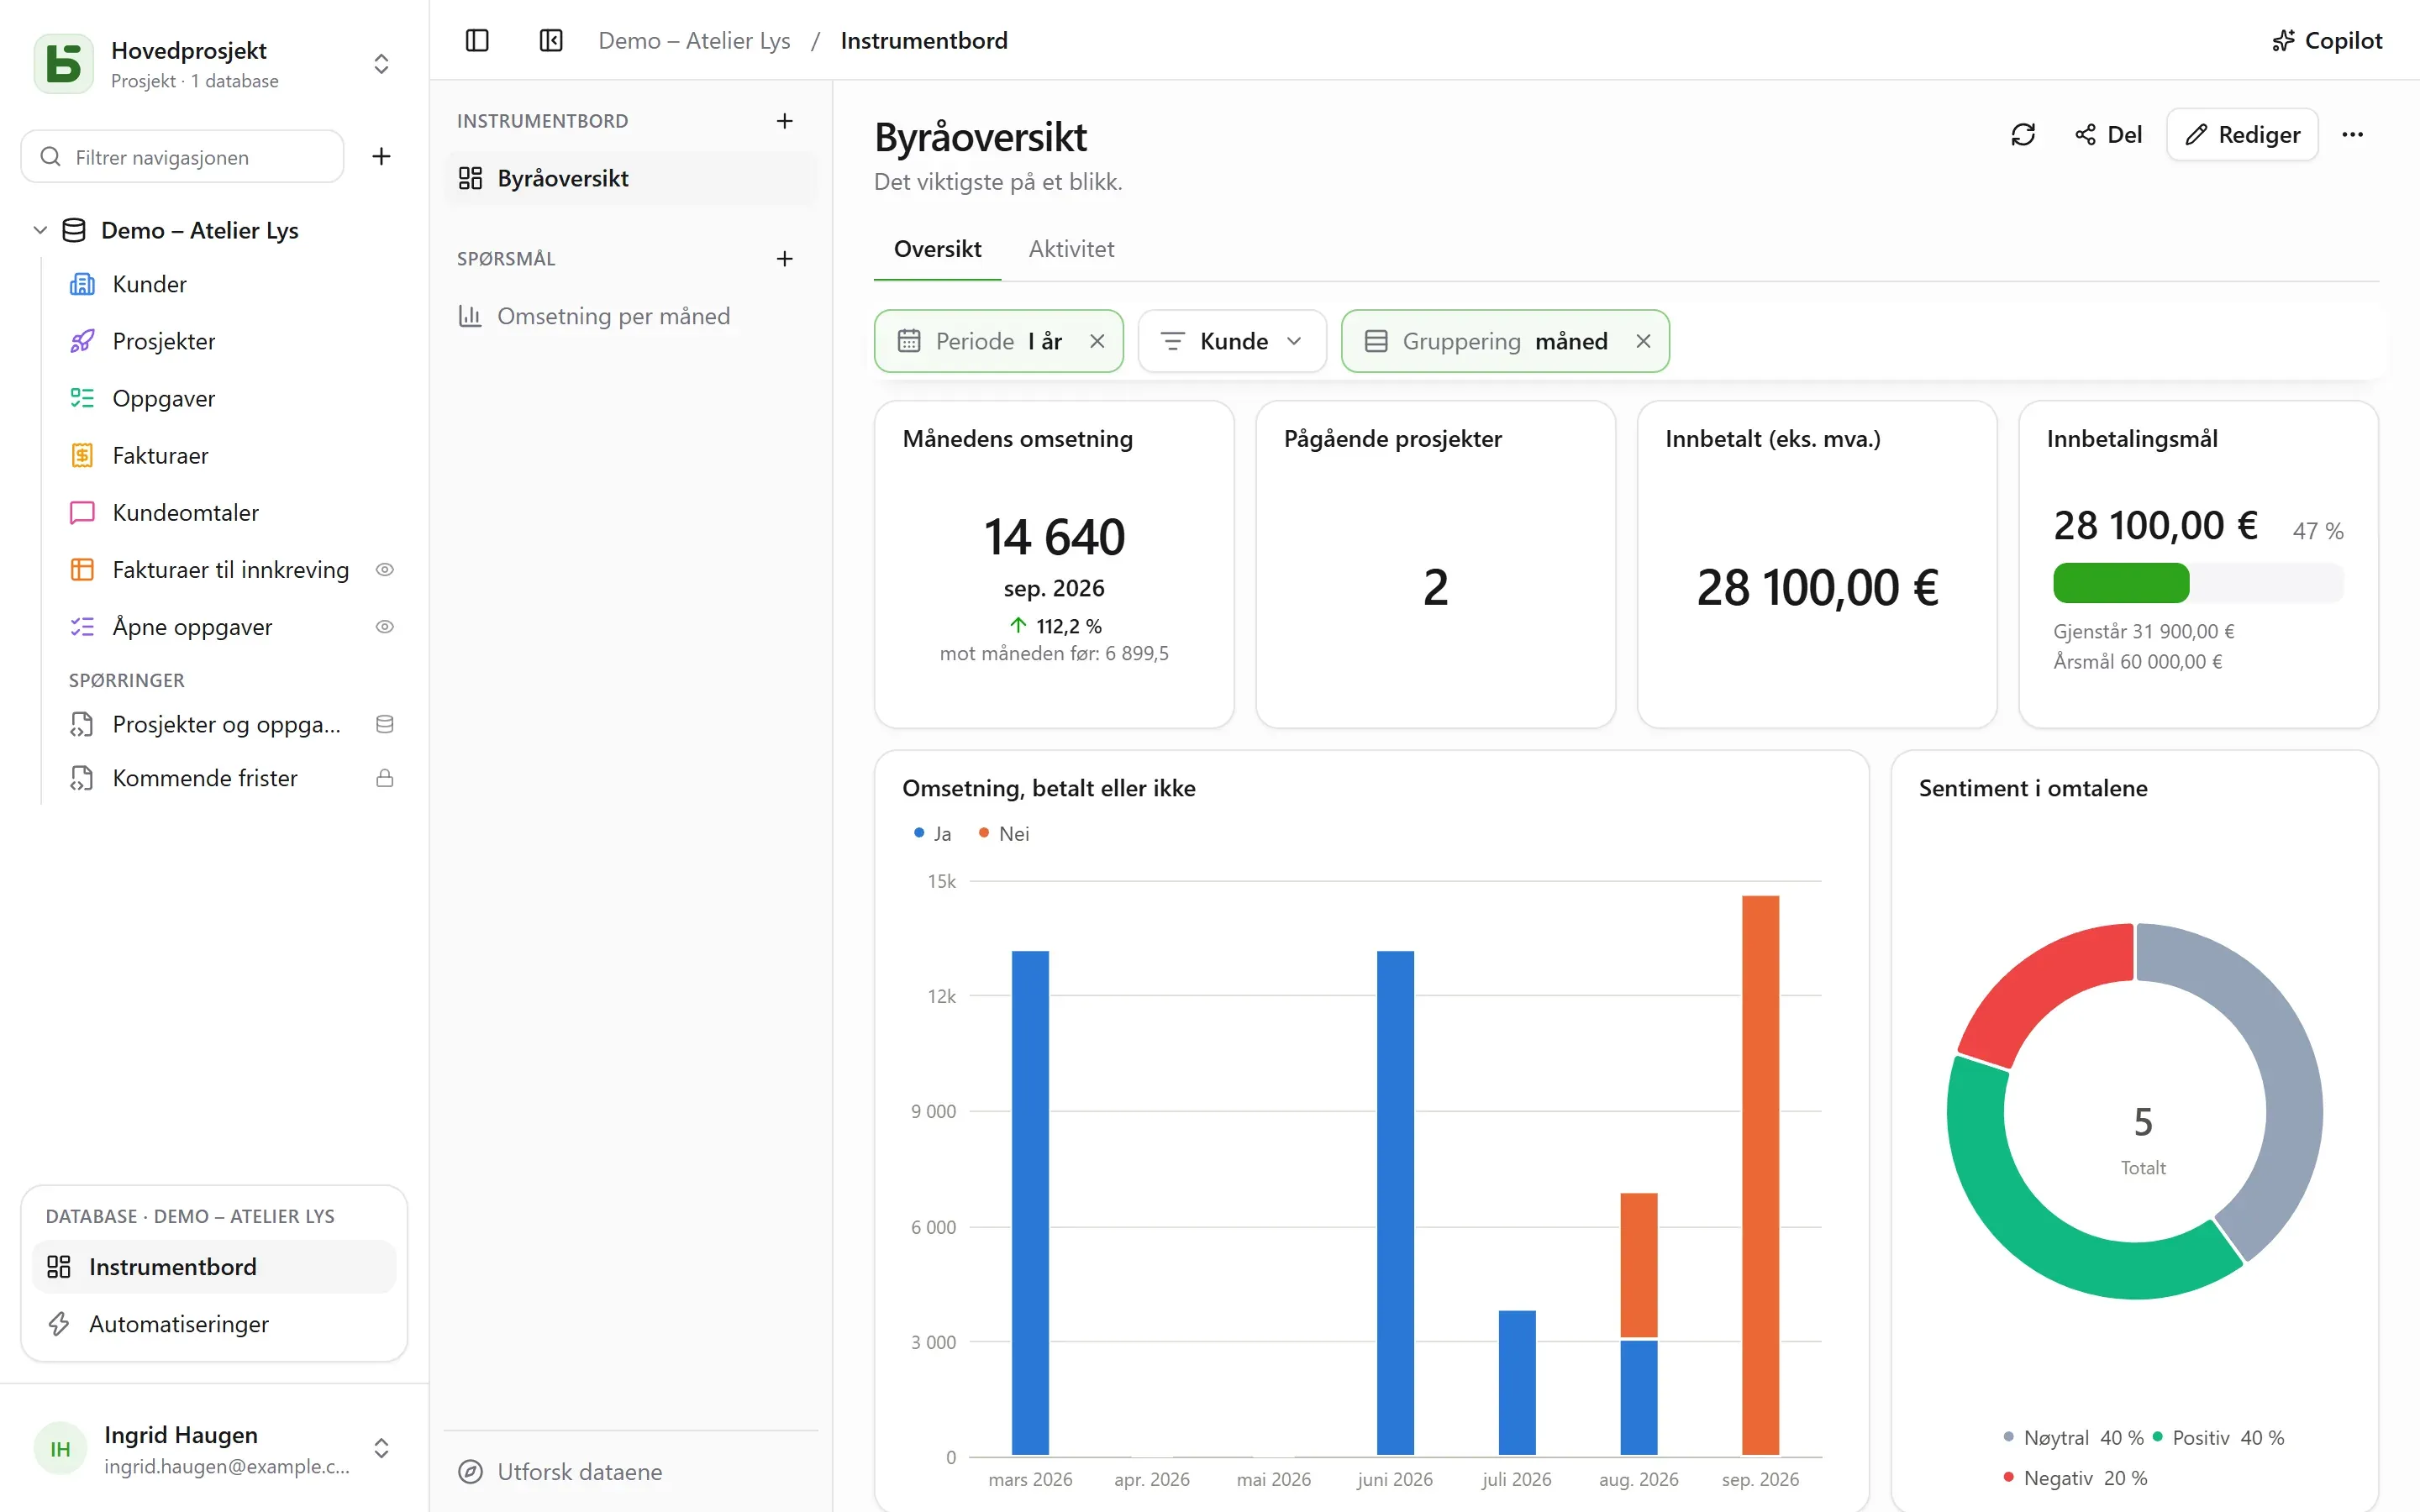Open Instrumentbord in database panel
The image size is (2420, 1512).
click(x=214, y=1266)
